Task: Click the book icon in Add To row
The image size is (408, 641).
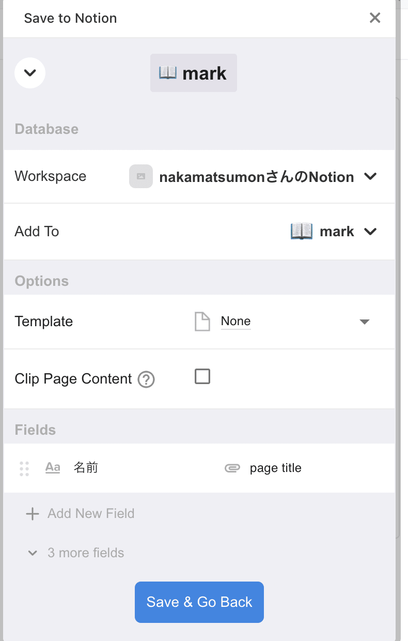Action: [x=302, y=231]
